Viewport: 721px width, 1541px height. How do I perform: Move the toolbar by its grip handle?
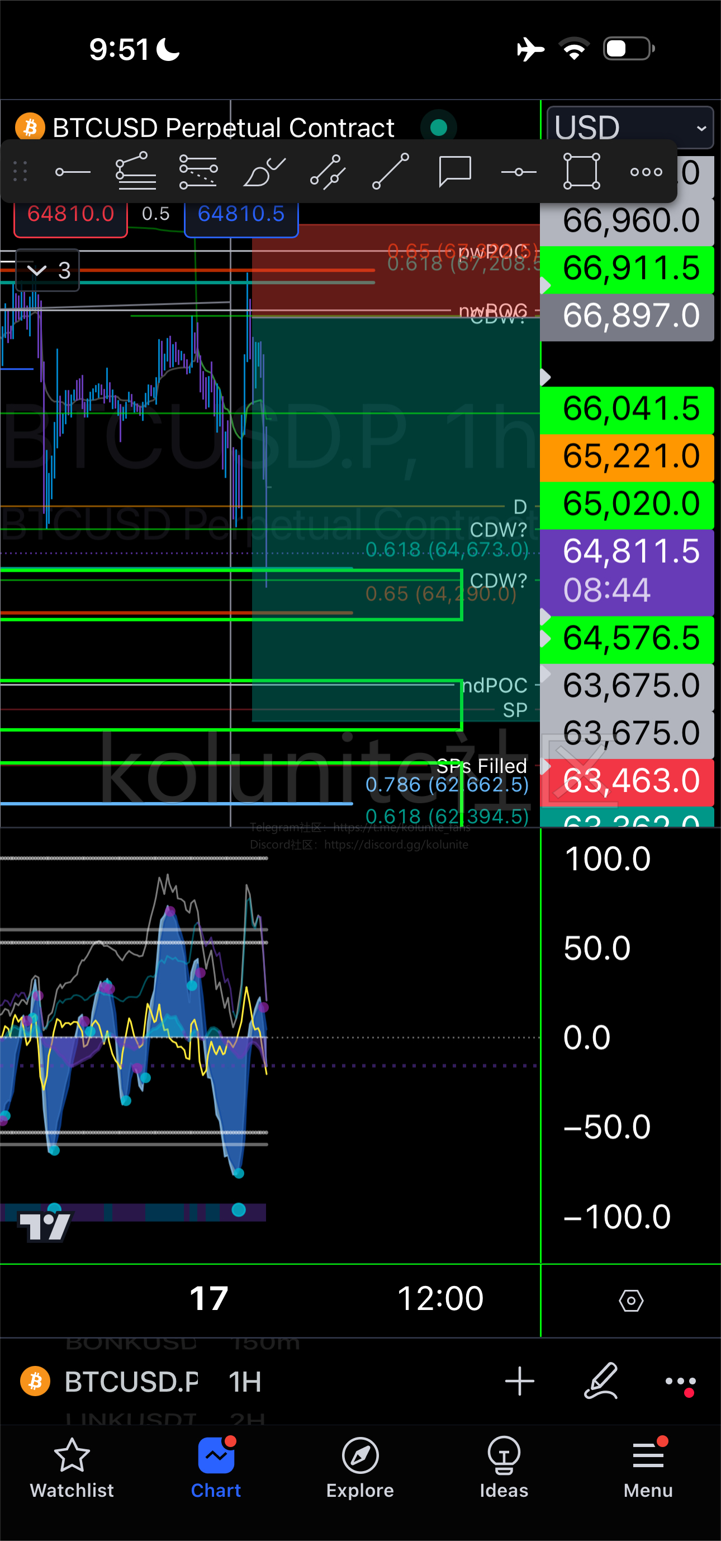(x=20, y=172)
